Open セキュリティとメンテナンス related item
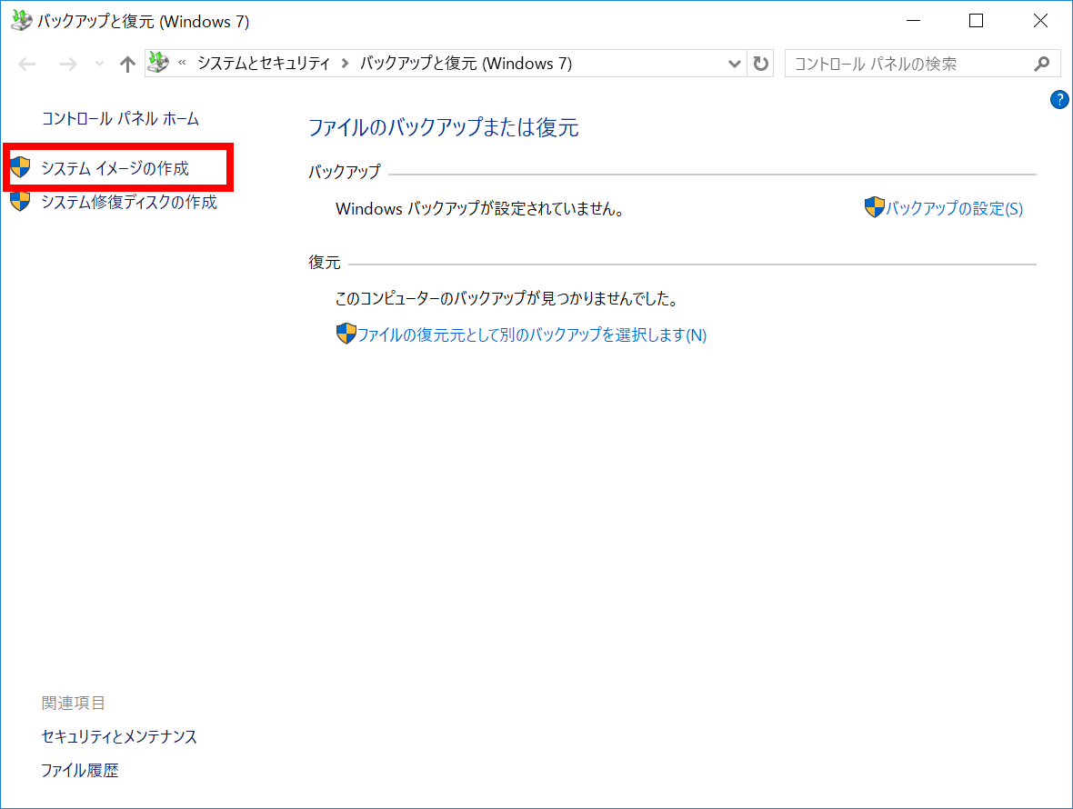The height and width of the screenshot is (809, 1073). pyautogui.click(x=119, y=736)
